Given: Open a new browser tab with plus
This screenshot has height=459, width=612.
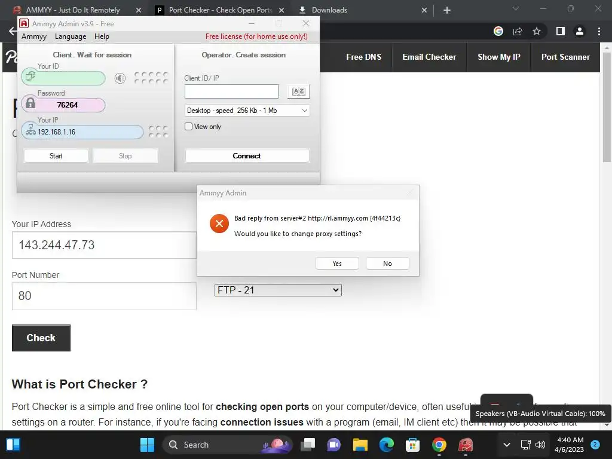Looking at the screenshot, I should tap(447, 10).
